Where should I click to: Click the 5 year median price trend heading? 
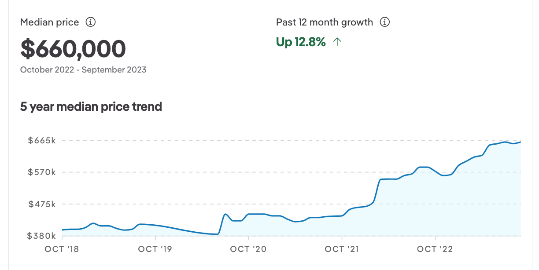coord(91,106)
